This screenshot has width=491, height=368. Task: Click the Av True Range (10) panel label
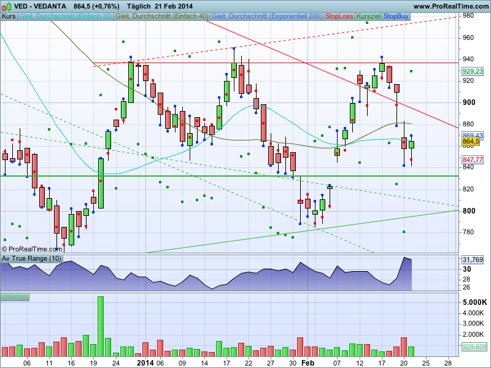point(31,258)
